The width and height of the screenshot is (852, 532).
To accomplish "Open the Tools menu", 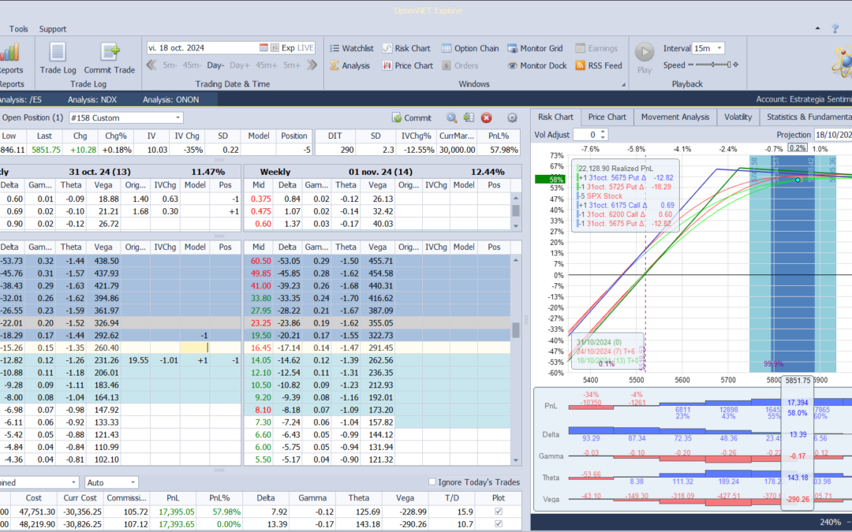I will pos(18,29).
